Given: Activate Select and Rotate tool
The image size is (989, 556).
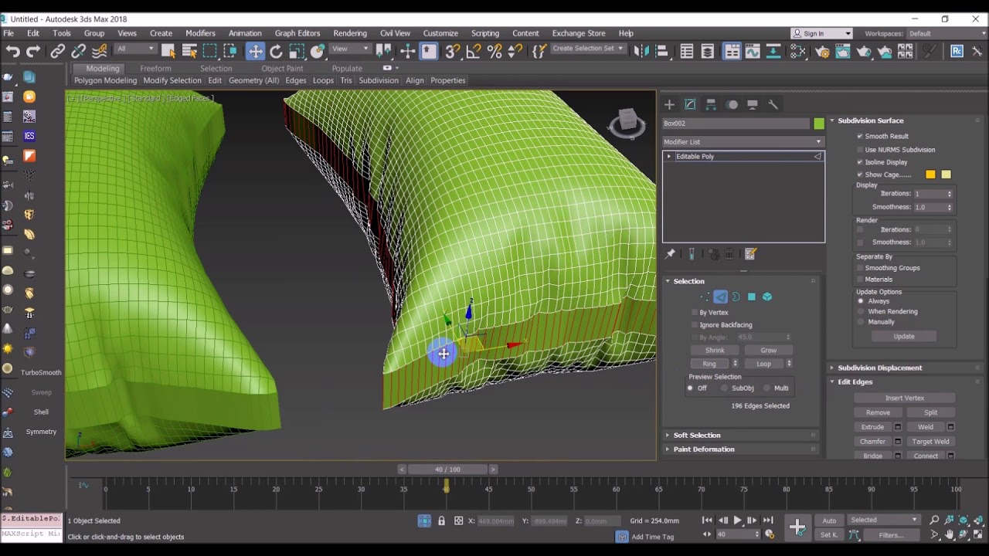Looking at the screenshot, I should click(276, 52).
